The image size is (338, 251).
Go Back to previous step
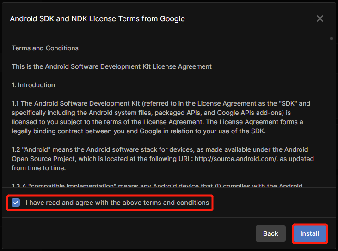click(270, 233)
